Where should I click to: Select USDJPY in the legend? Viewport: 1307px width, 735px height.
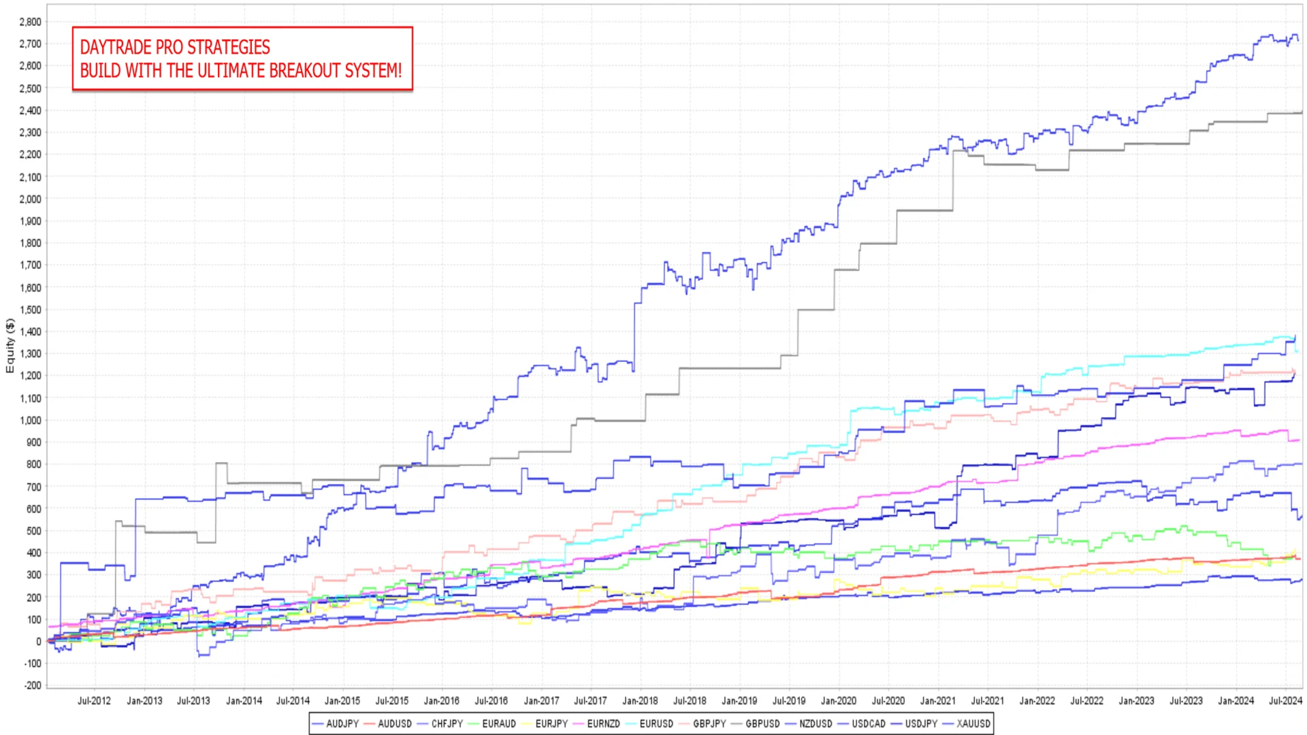coord(914,723)
